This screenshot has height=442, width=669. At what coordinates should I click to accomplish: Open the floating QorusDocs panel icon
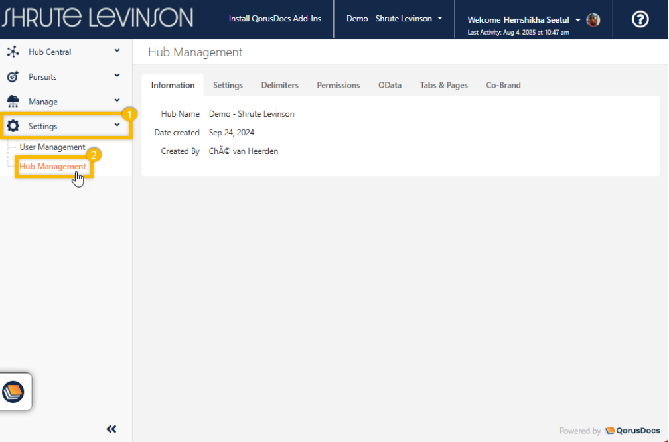(13, 392)
